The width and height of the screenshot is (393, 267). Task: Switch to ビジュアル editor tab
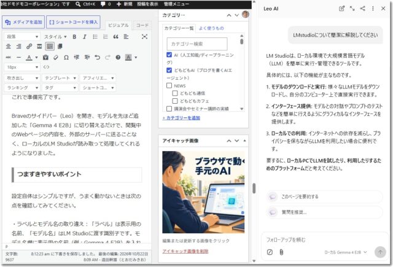pos(119,25)
